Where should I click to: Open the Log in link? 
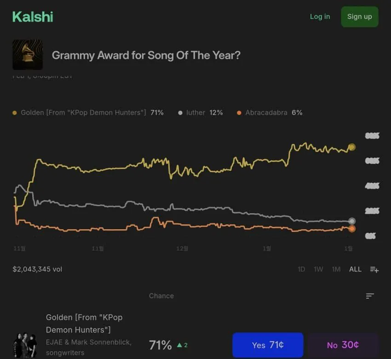[320, 17]
